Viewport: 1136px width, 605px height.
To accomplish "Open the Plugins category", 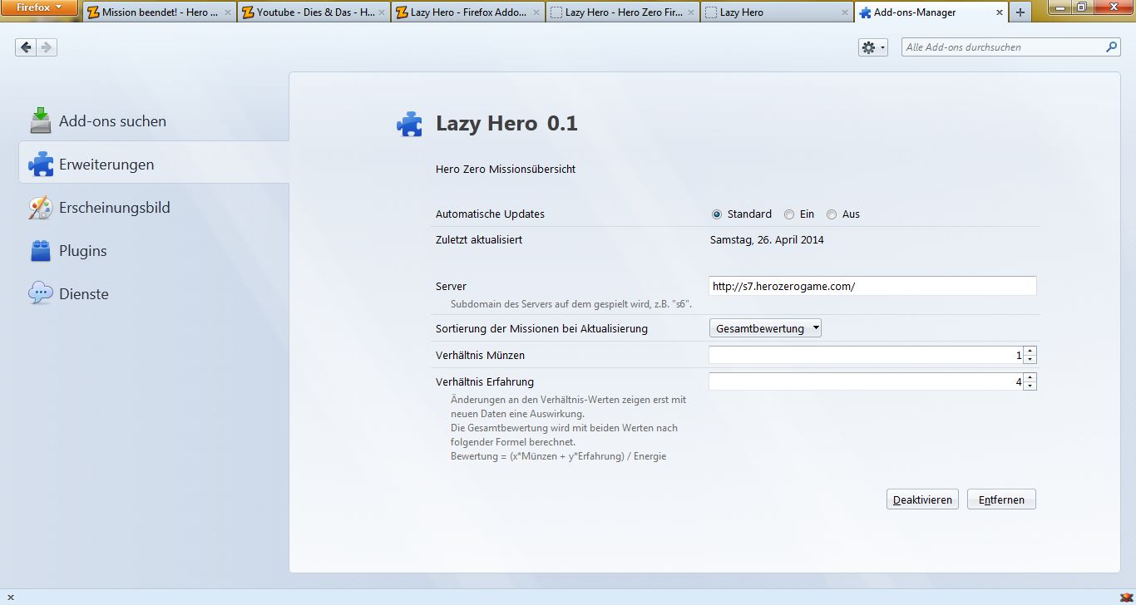I will pos(154,250).
